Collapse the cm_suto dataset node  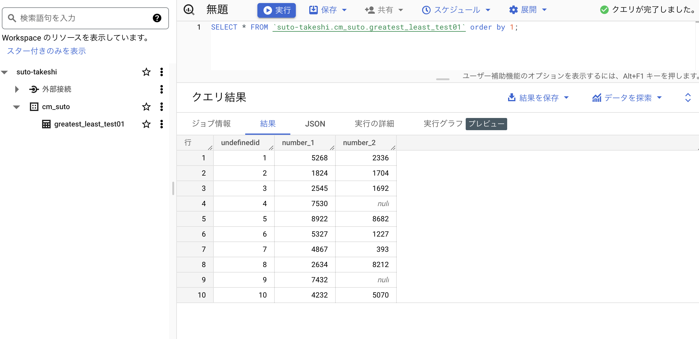point(16,107)
